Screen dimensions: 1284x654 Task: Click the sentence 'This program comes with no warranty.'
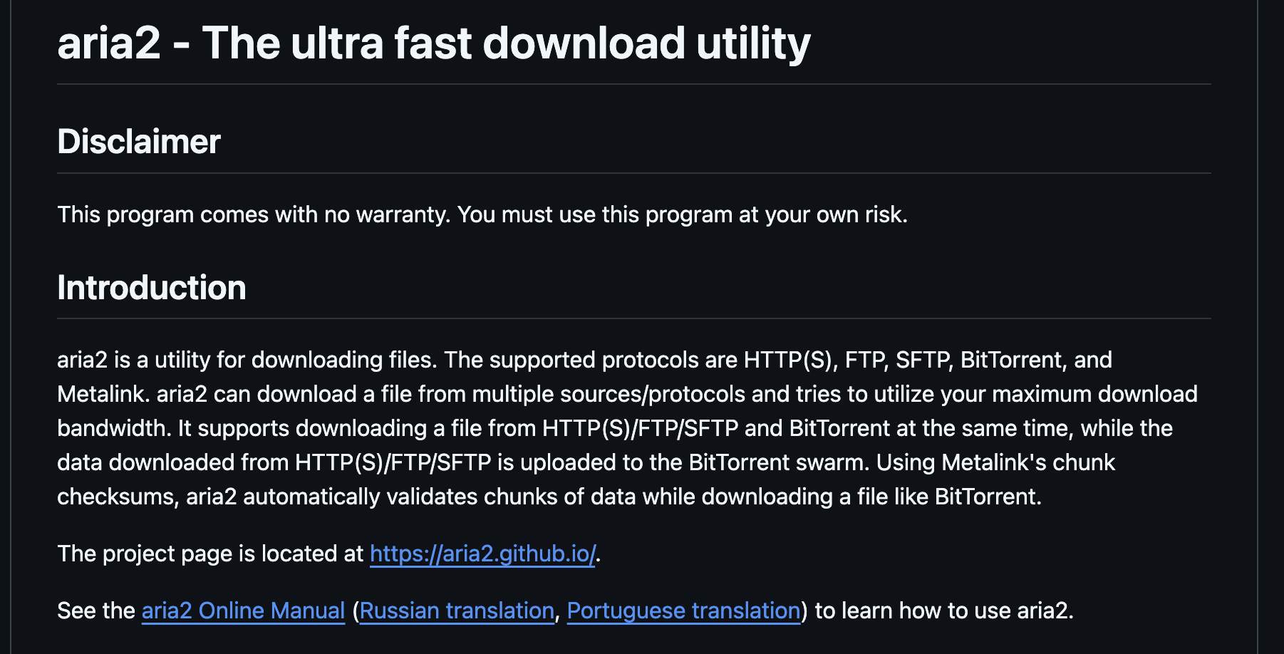pos(254,214)
